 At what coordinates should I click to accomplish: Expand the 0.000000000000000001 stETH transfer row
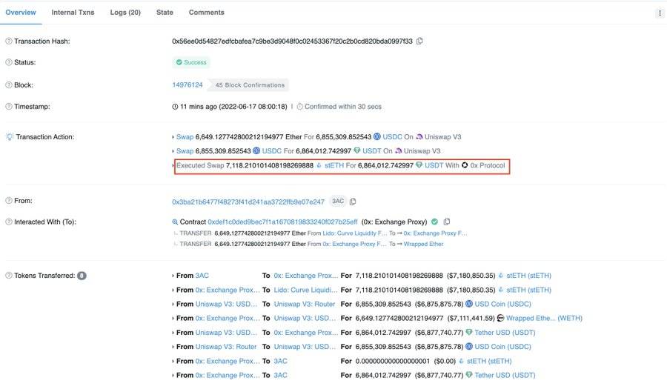[173, 361]
